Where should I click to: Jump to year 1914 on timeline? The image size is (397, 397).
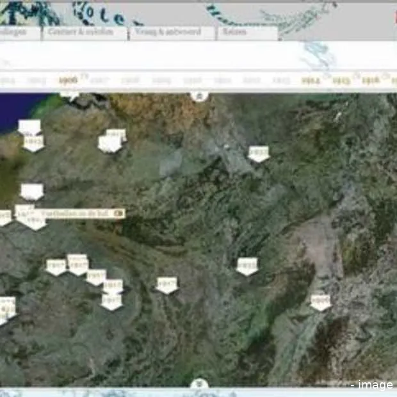(x=311, y=81)
